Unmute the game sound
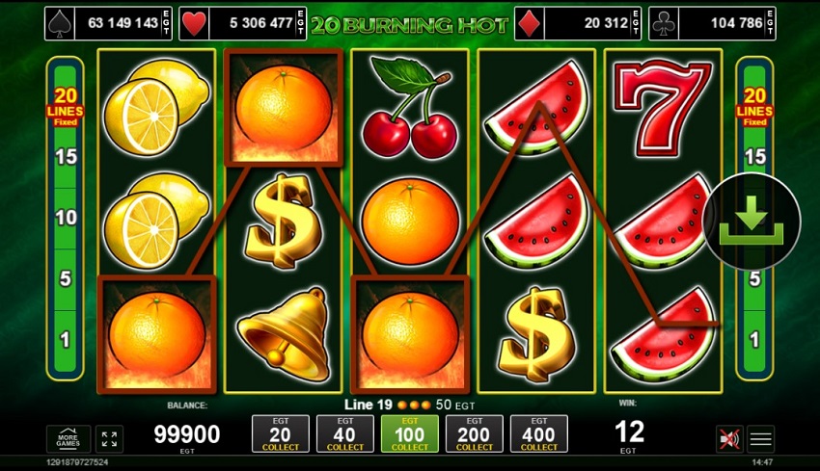The height and width of the screenshot is (471, 820). 729,439
